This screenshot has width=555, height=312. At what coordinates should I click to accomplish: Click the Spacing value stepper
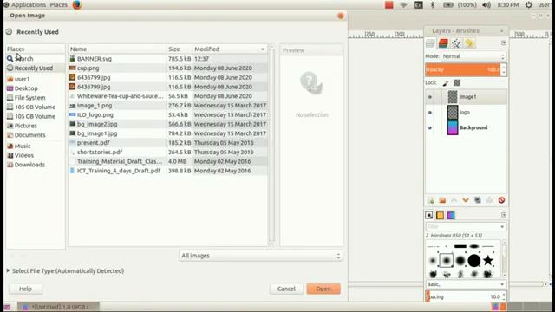(x=504, y=296)
